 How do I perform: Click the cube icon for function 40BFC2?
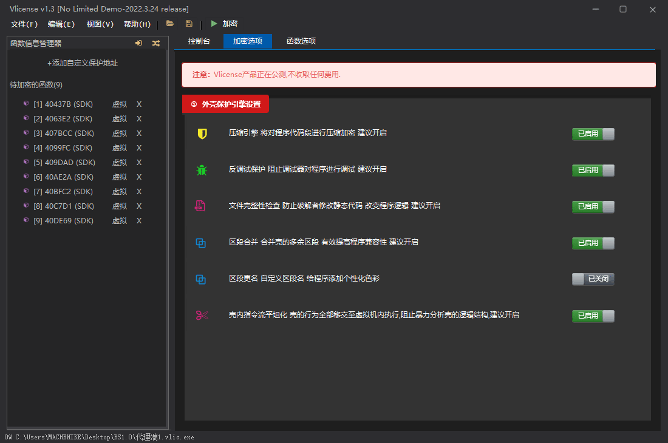click(x=26, y=191)
